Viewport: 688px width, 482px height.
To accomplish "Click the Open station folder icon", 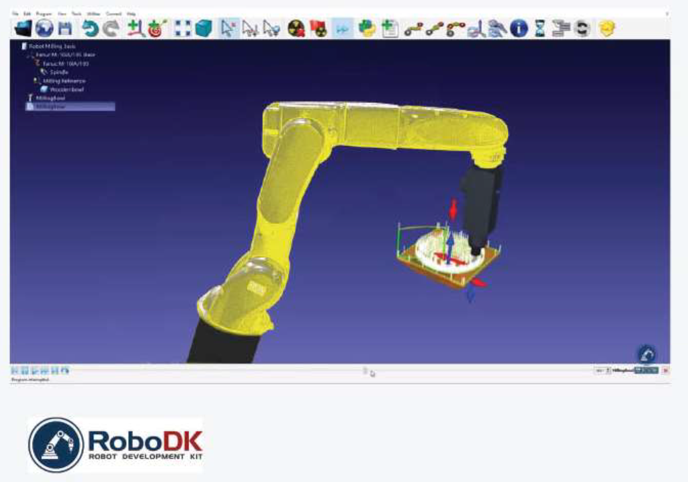I will coord(23,28).
